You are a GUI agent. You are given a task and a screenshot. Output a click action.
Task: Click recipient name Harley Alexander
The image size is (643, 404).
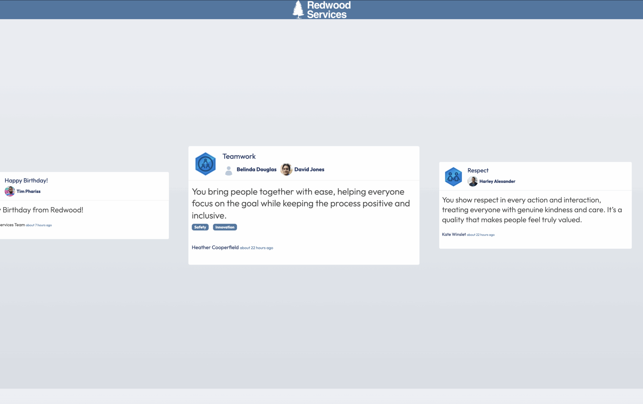[x=498, y=181]
